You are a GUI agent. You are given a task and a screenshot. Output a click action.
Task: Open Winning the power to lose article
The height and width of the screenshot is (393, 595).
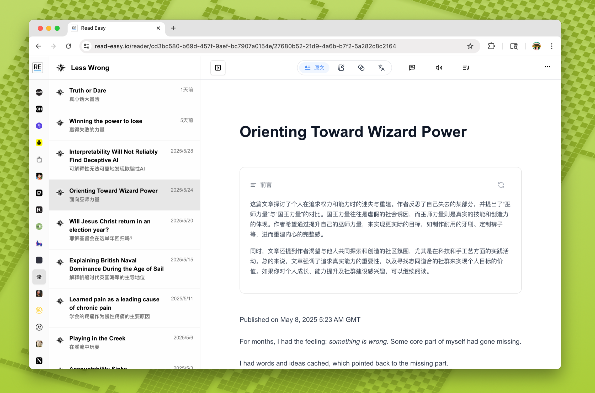125,126
